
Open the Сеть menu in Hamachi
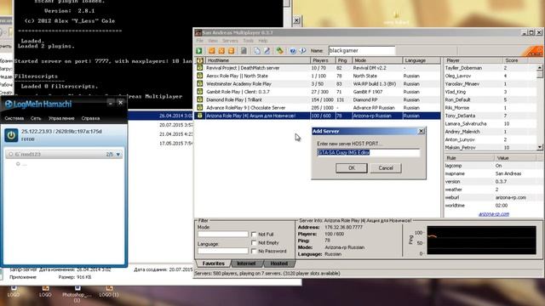(36, 118)
